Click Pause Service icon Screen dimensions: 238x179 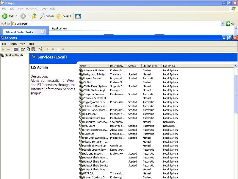58,49
